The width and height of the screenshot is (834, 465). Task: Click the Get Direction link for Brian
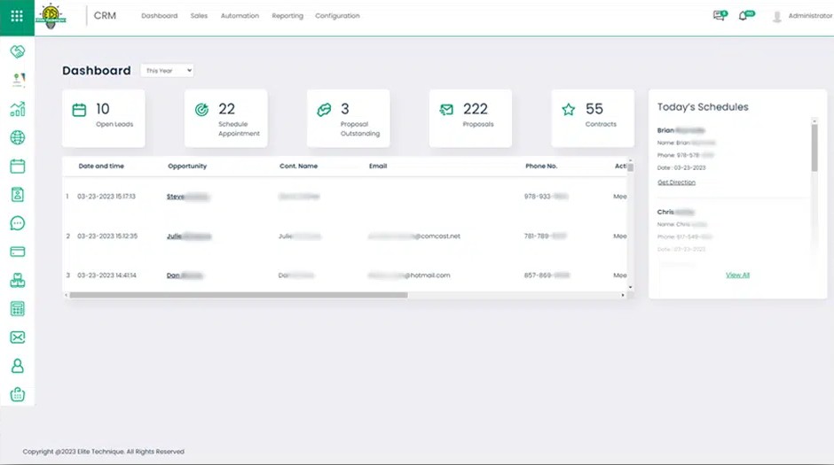676,182
